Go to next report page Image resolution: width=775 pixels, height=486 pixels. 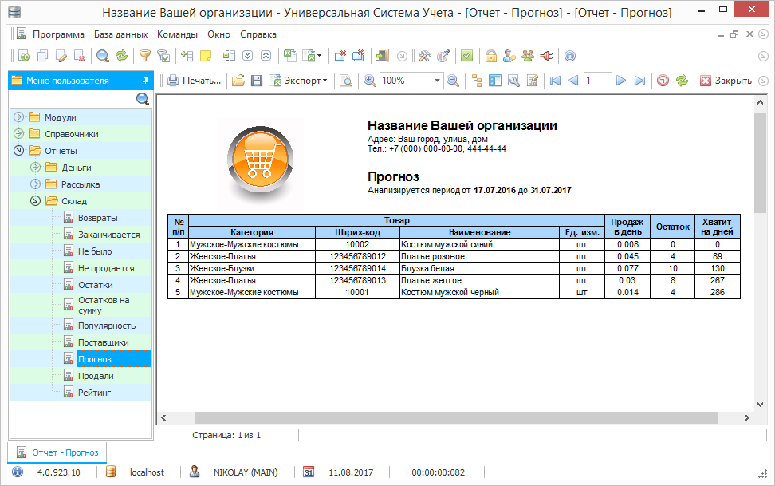point(621,80)
